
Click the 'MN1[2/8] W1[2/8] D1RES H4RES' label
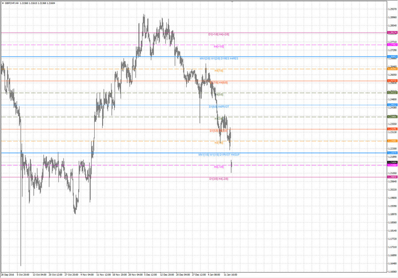tap(219, 59)
